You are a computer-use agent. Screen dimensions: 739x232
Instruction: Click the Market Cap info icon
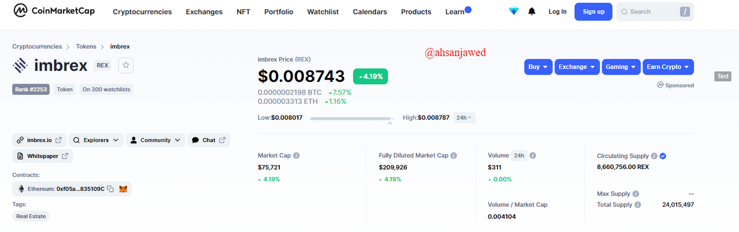(x=296, y=156)
